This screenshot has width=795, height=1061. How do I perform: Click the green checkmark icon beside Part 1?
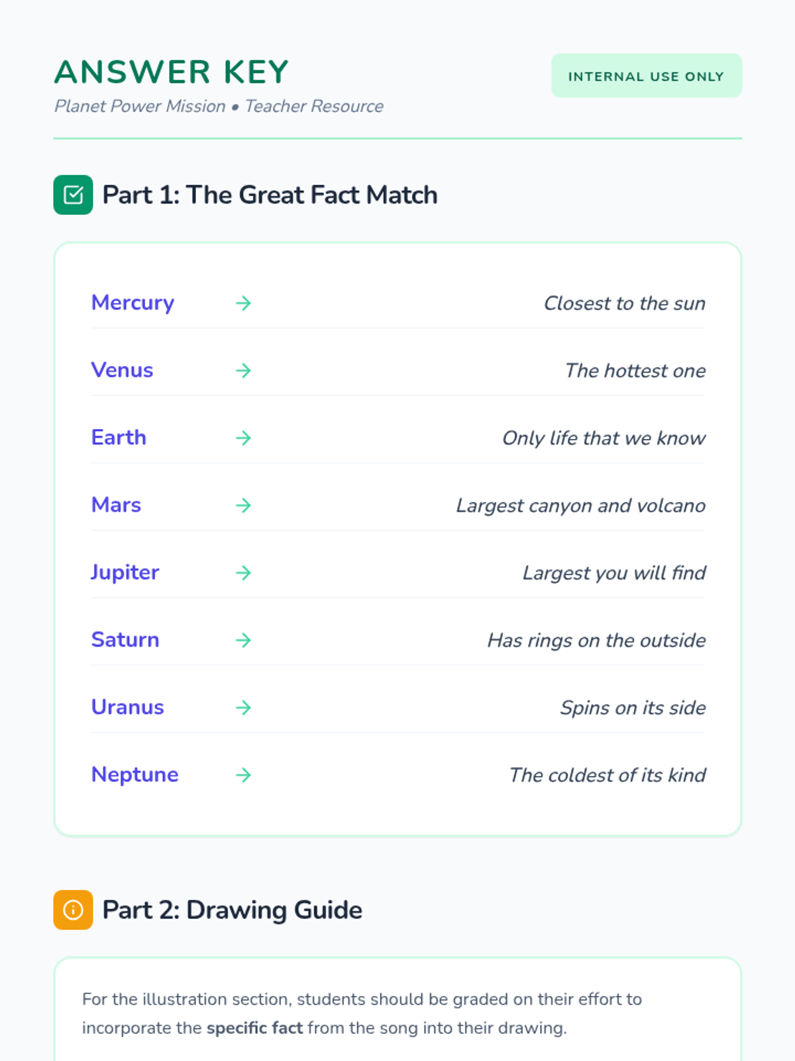pos(73,195)
